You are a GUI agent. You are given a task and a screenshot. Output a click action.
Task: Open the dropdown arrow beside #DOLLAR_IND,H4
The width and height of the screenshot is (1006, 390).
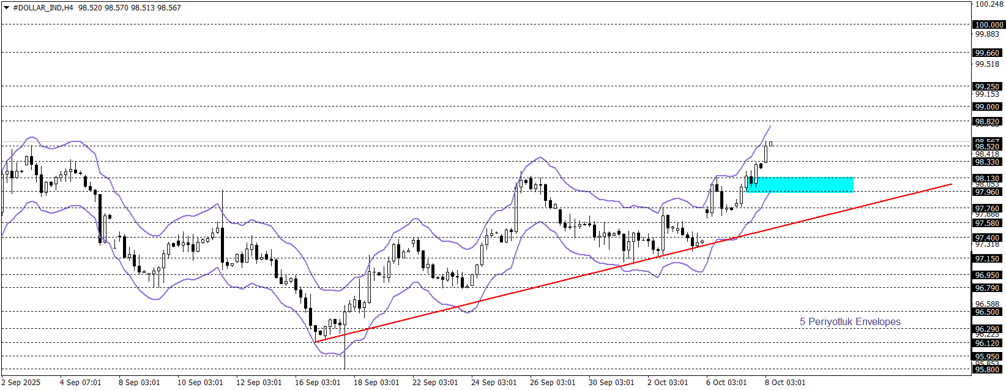click(x=7, y=8)
